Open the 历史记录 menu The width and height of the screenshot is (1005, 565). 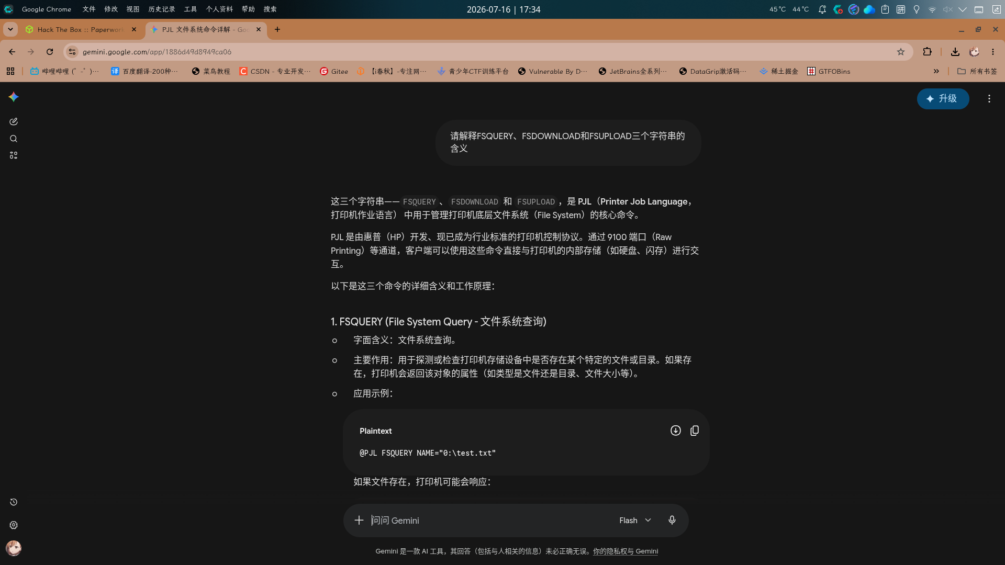[162, 9]
